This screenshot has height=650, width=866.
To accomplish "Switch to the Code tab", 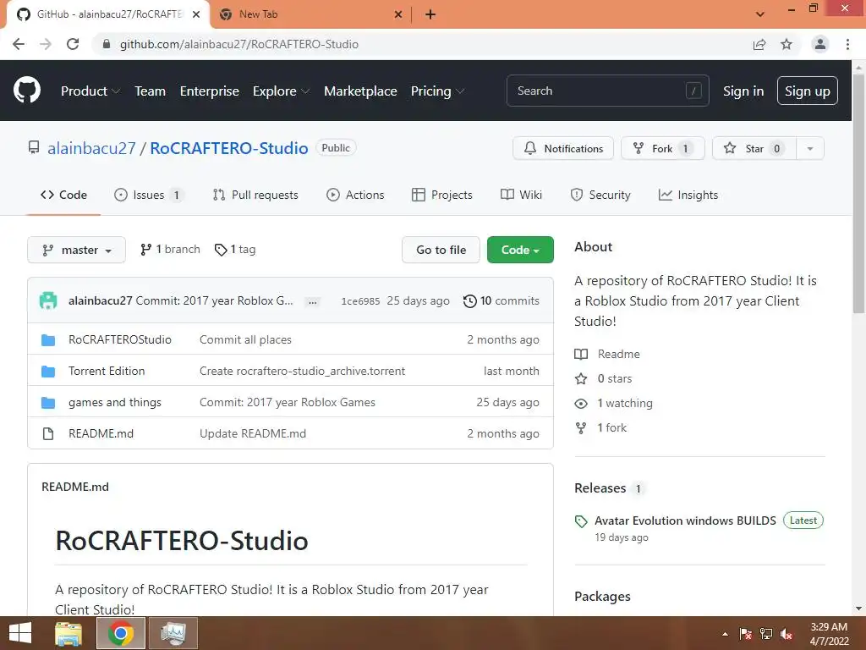I will click(63, 195).
